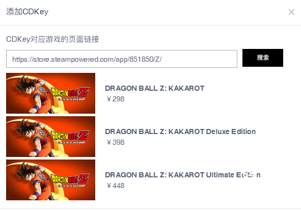Click the ¥398 price label
The image size is (301, 211).
tap(115, 142)
